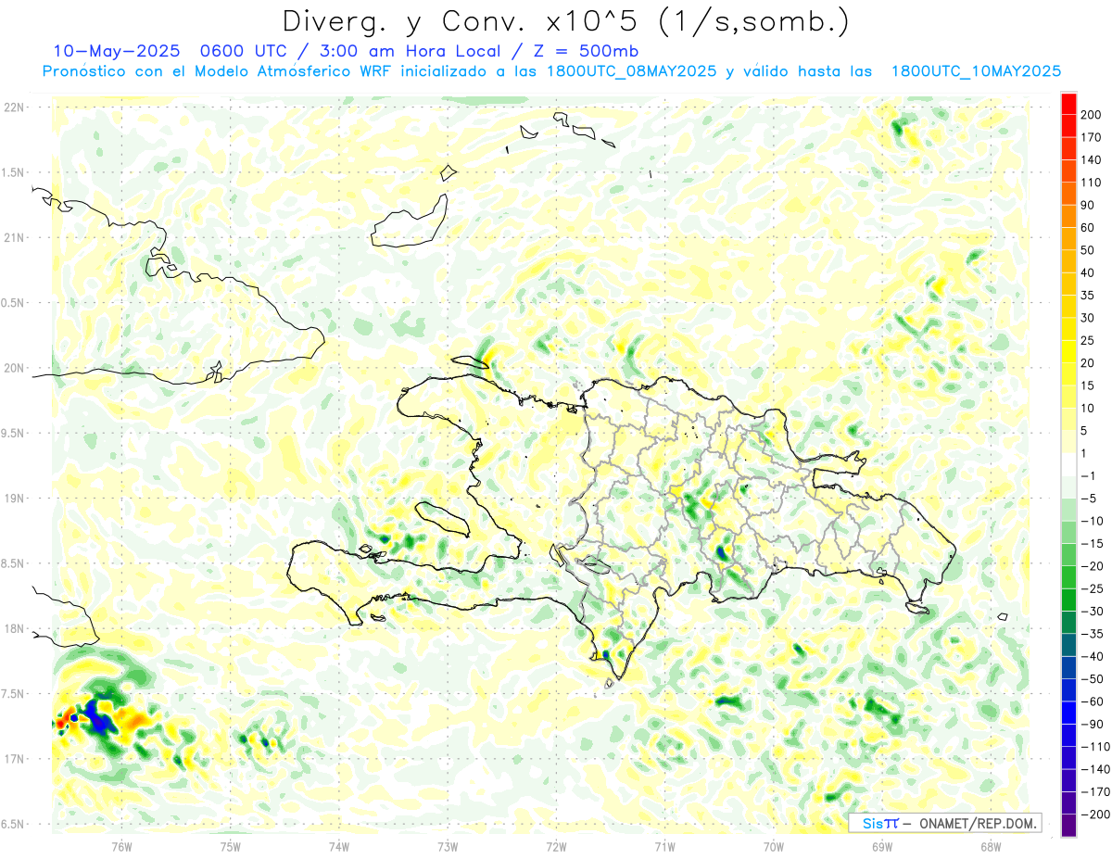Select the '9.5N' latitude label
This screenshot has width=1112, height=859.
[12, 433]
